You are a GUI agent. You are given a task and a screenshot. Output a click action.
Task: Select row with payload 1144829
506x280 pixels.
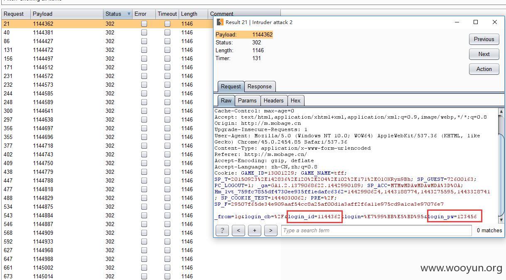pos(107,198)
